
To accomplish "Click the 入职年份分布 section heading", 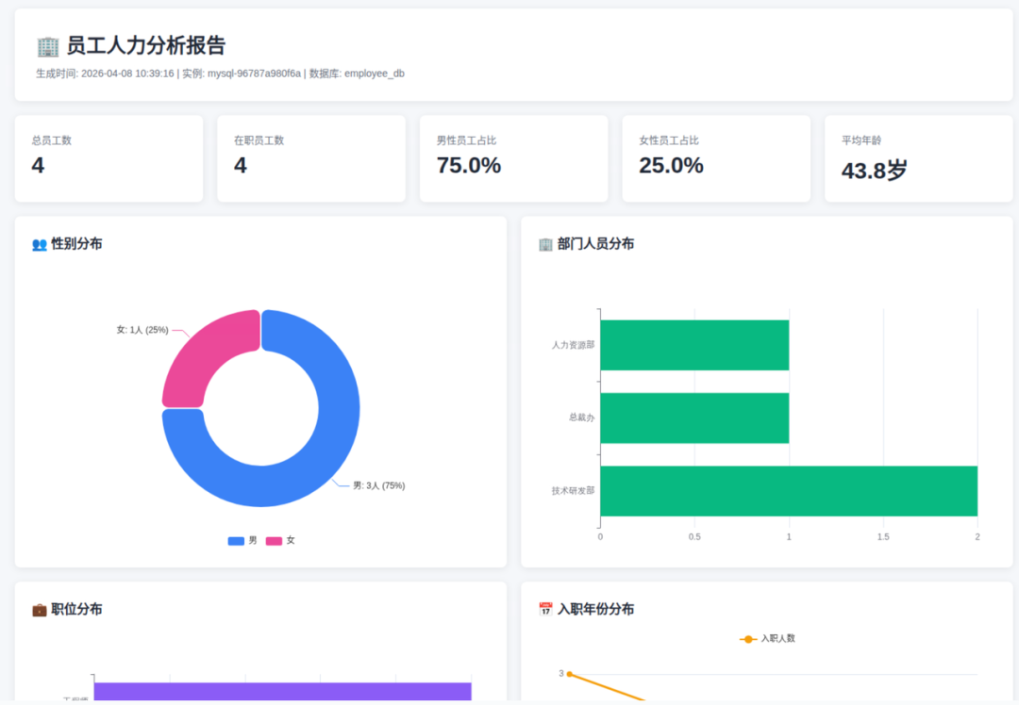I will click(x=595, y=610).
